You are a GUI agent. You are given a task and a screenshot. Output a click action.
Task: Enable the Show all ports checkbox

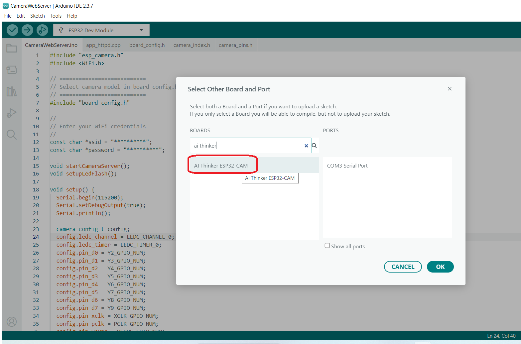(x=327, y=246)
